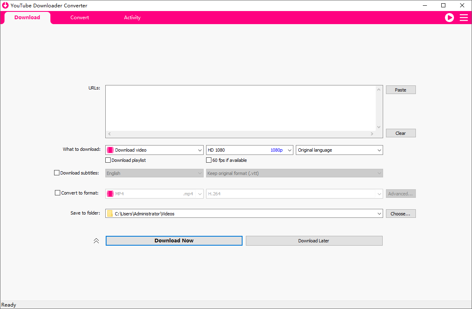The height and width of the screenshot is (309, 472).
Task: Collapse options using the double up-arrow chevron
Action: click(96, 241)
